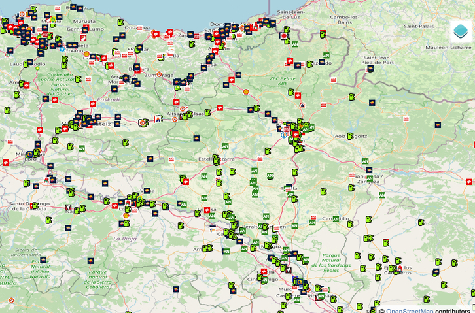Select the red Cepsa marker west of Elizondo
Screen dimensions: 475x313
click(290, 61)
